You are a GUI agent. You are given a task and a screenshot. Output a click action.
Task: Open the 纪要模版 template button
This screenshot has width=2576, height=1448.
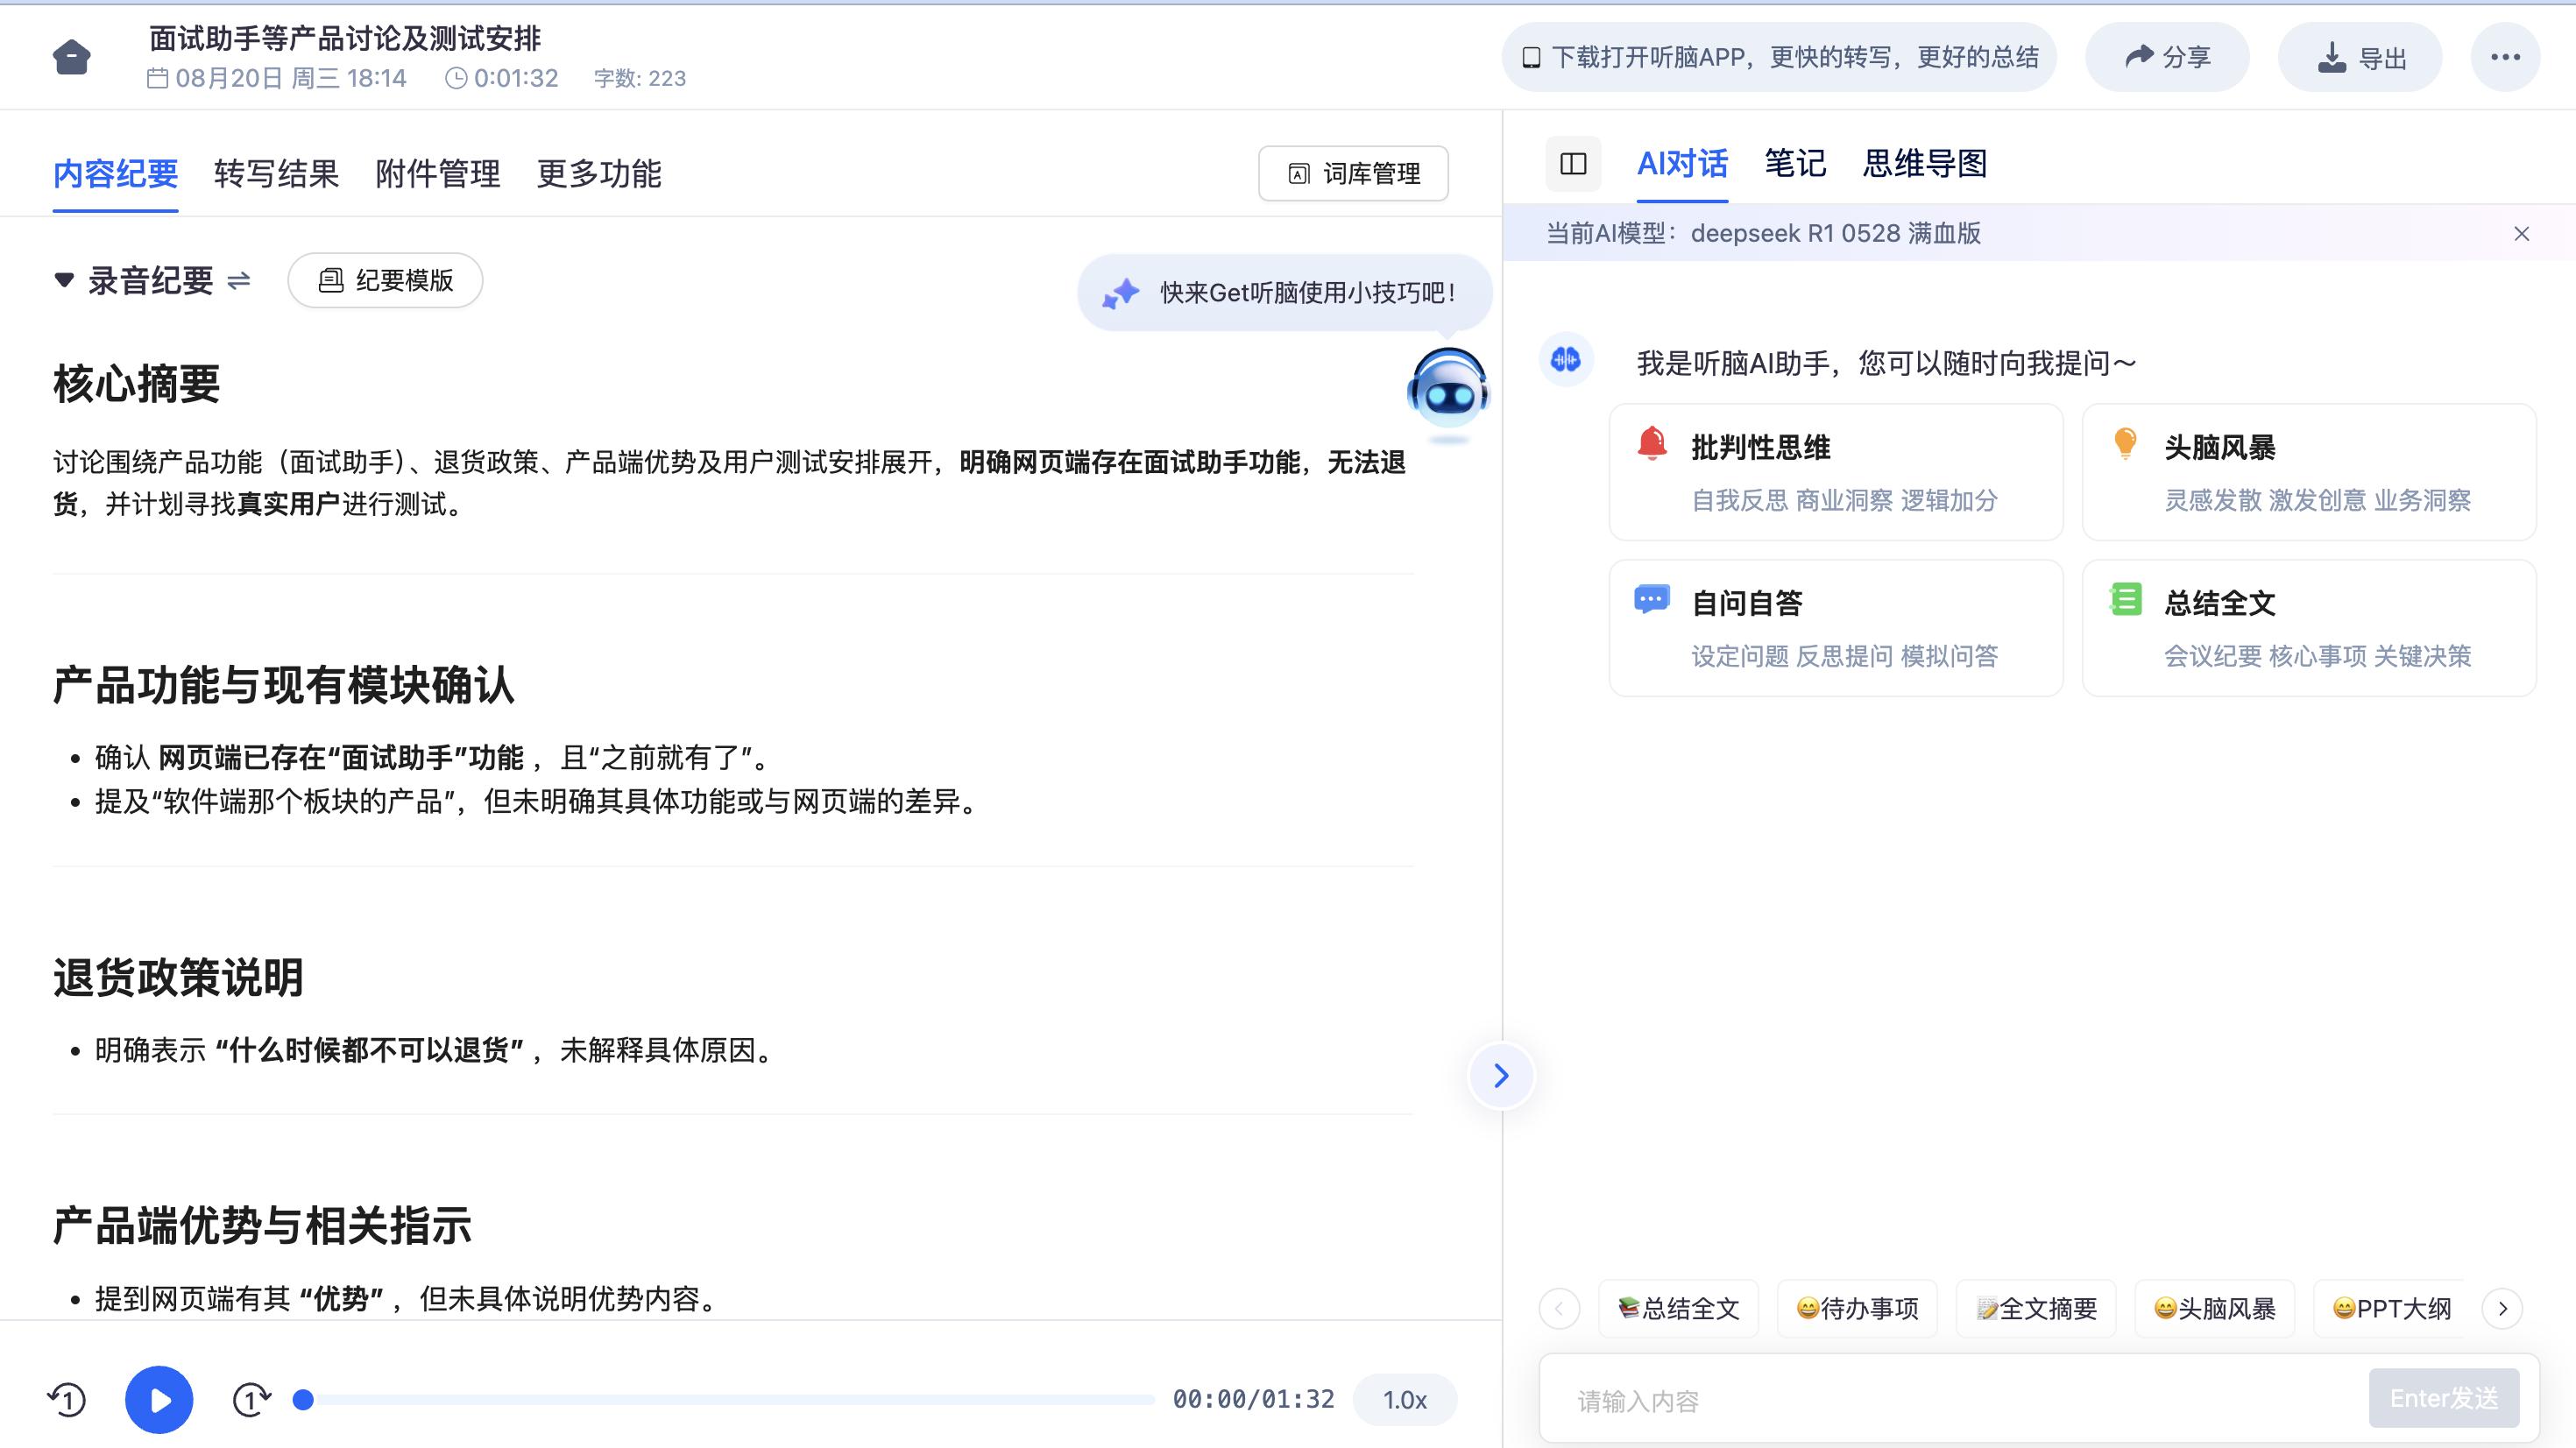click(385, 281)
